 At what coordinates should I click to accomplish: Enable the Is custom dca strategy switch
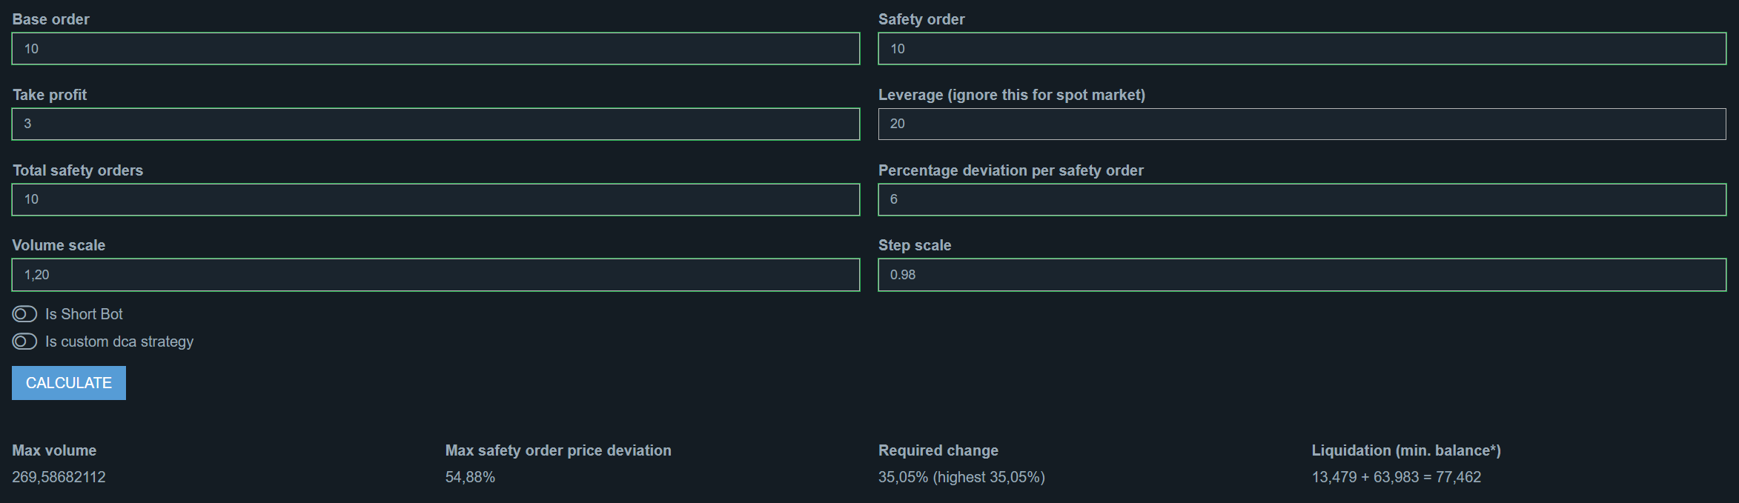tap(24, 342)
